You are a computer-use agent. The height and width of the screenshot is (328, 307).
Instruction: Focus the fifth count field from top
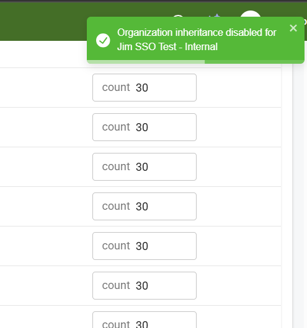coord(145,246)
